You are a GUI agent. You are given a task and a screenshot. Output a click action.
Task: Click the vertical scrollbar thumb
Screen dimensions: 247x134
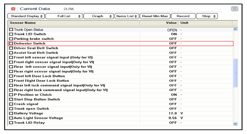coord(235,73)
